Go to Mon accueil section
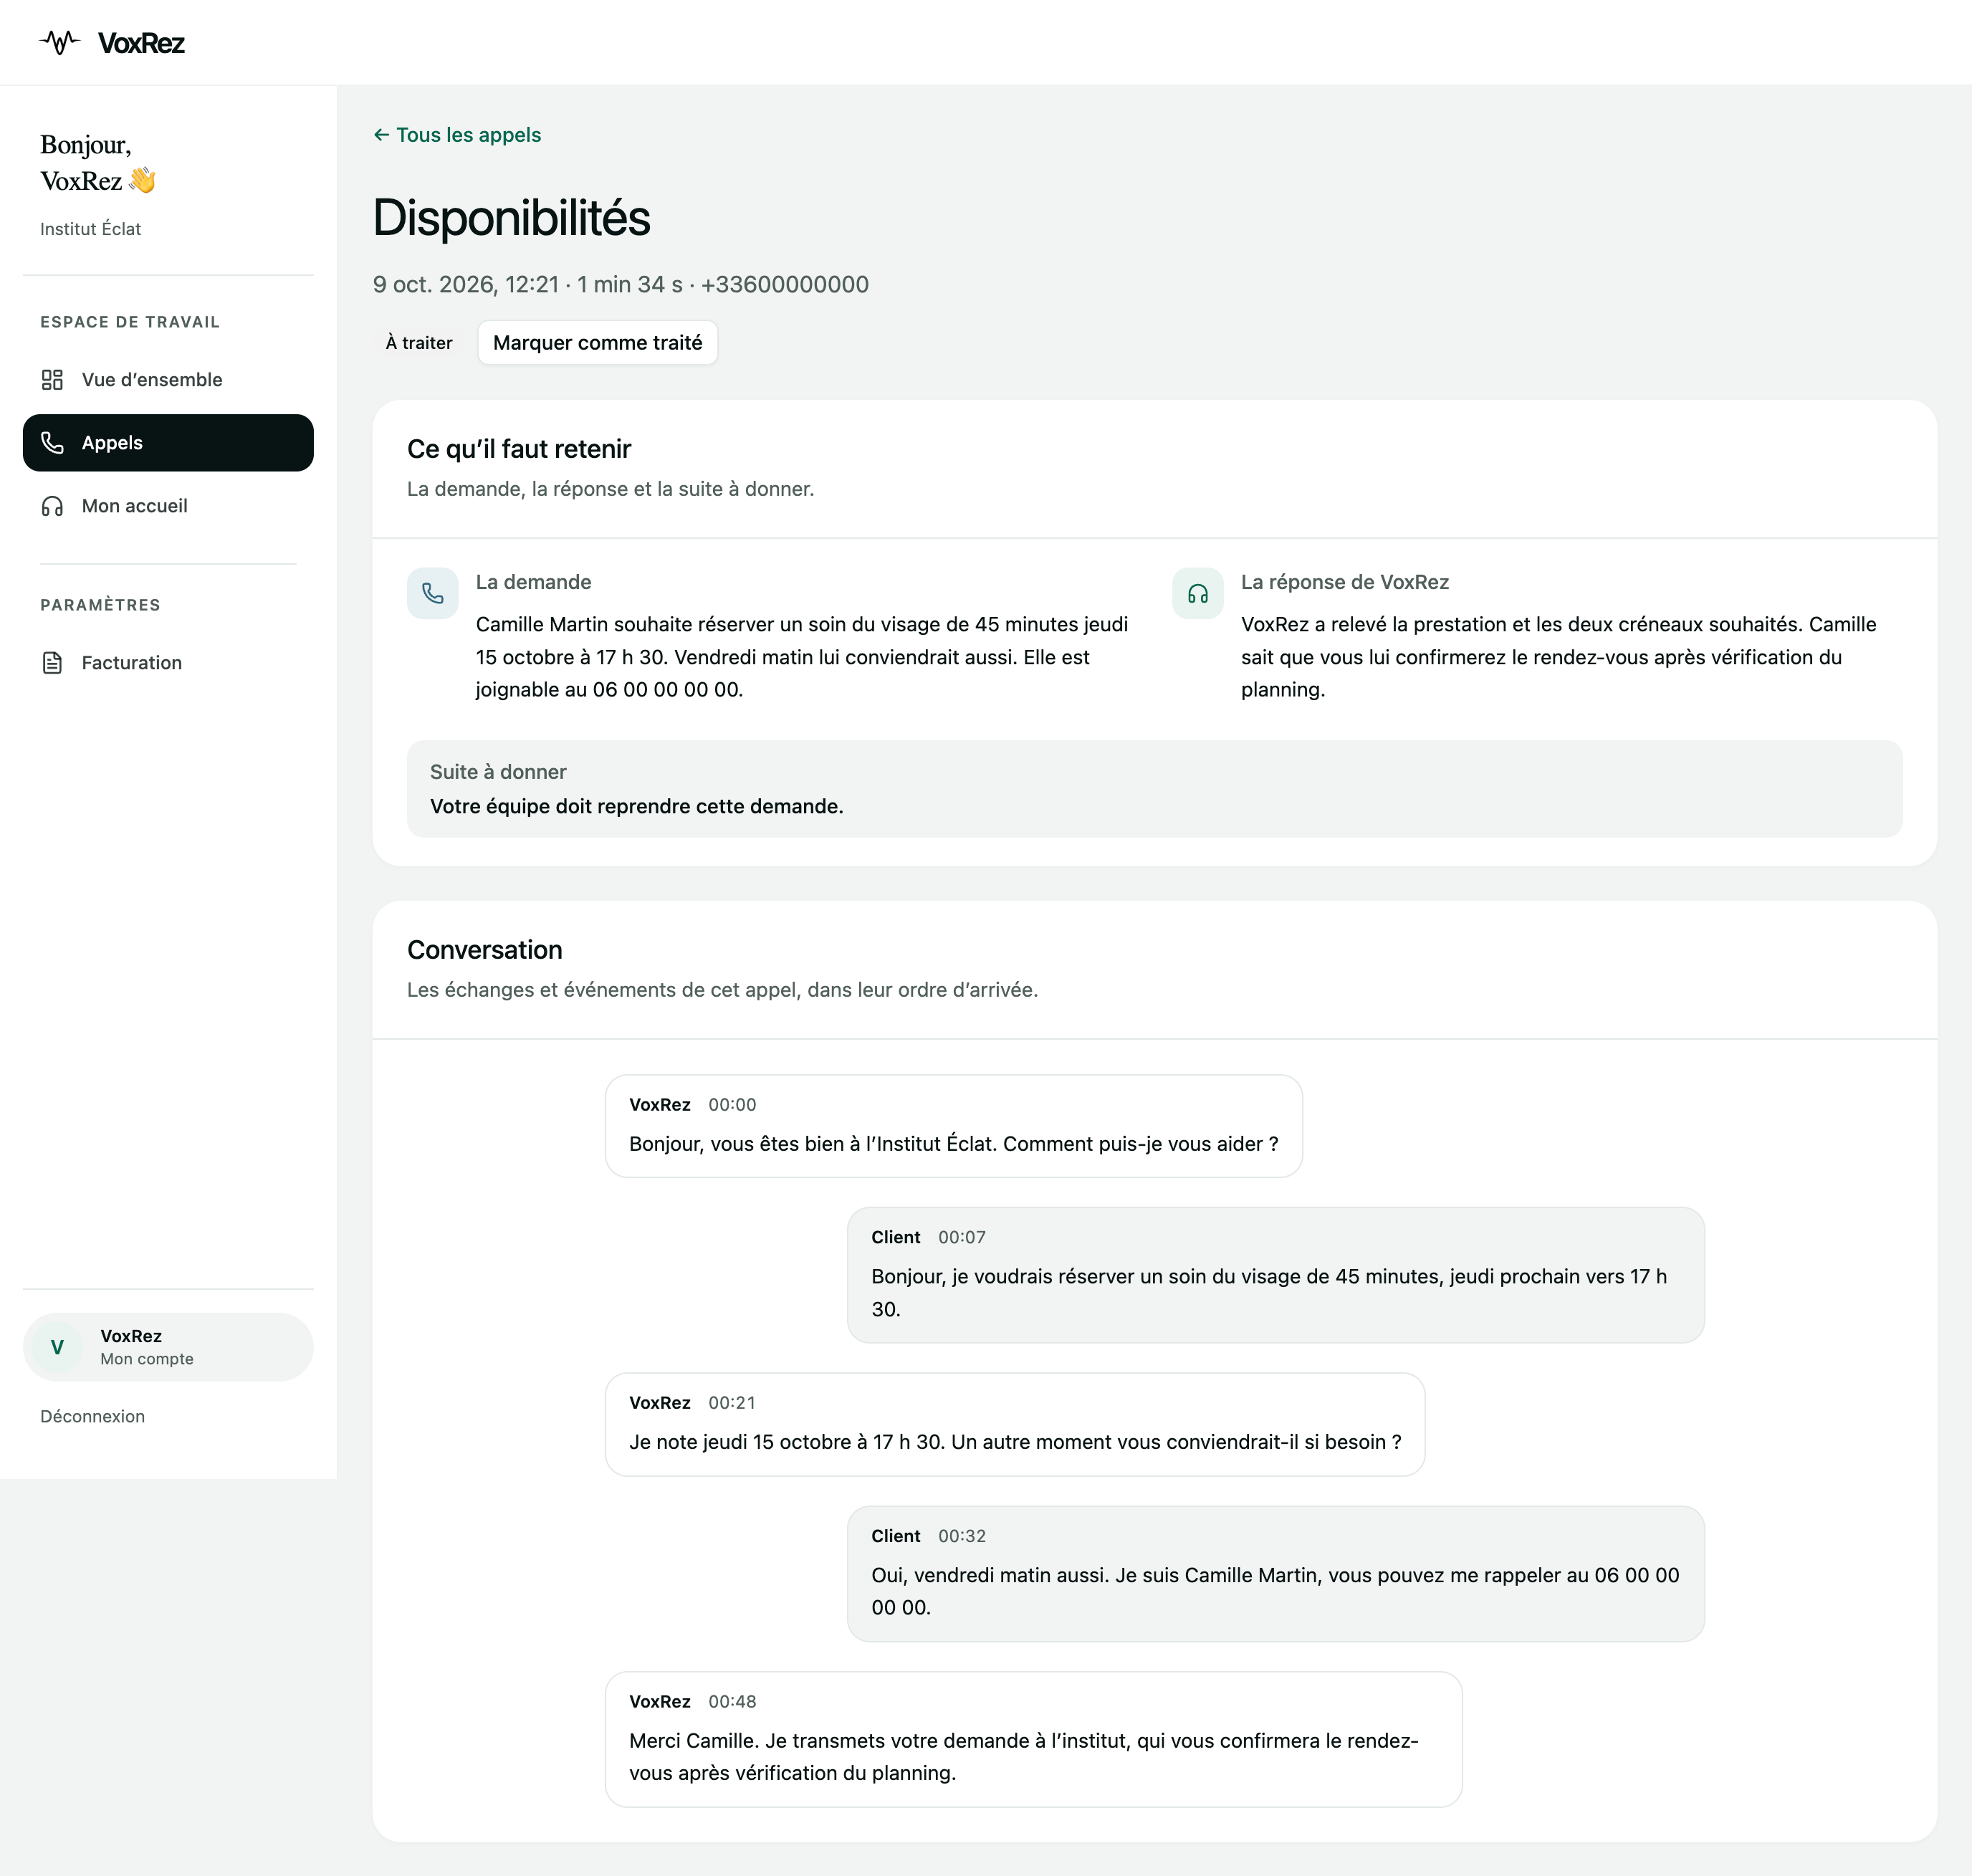 click(168, 506)
